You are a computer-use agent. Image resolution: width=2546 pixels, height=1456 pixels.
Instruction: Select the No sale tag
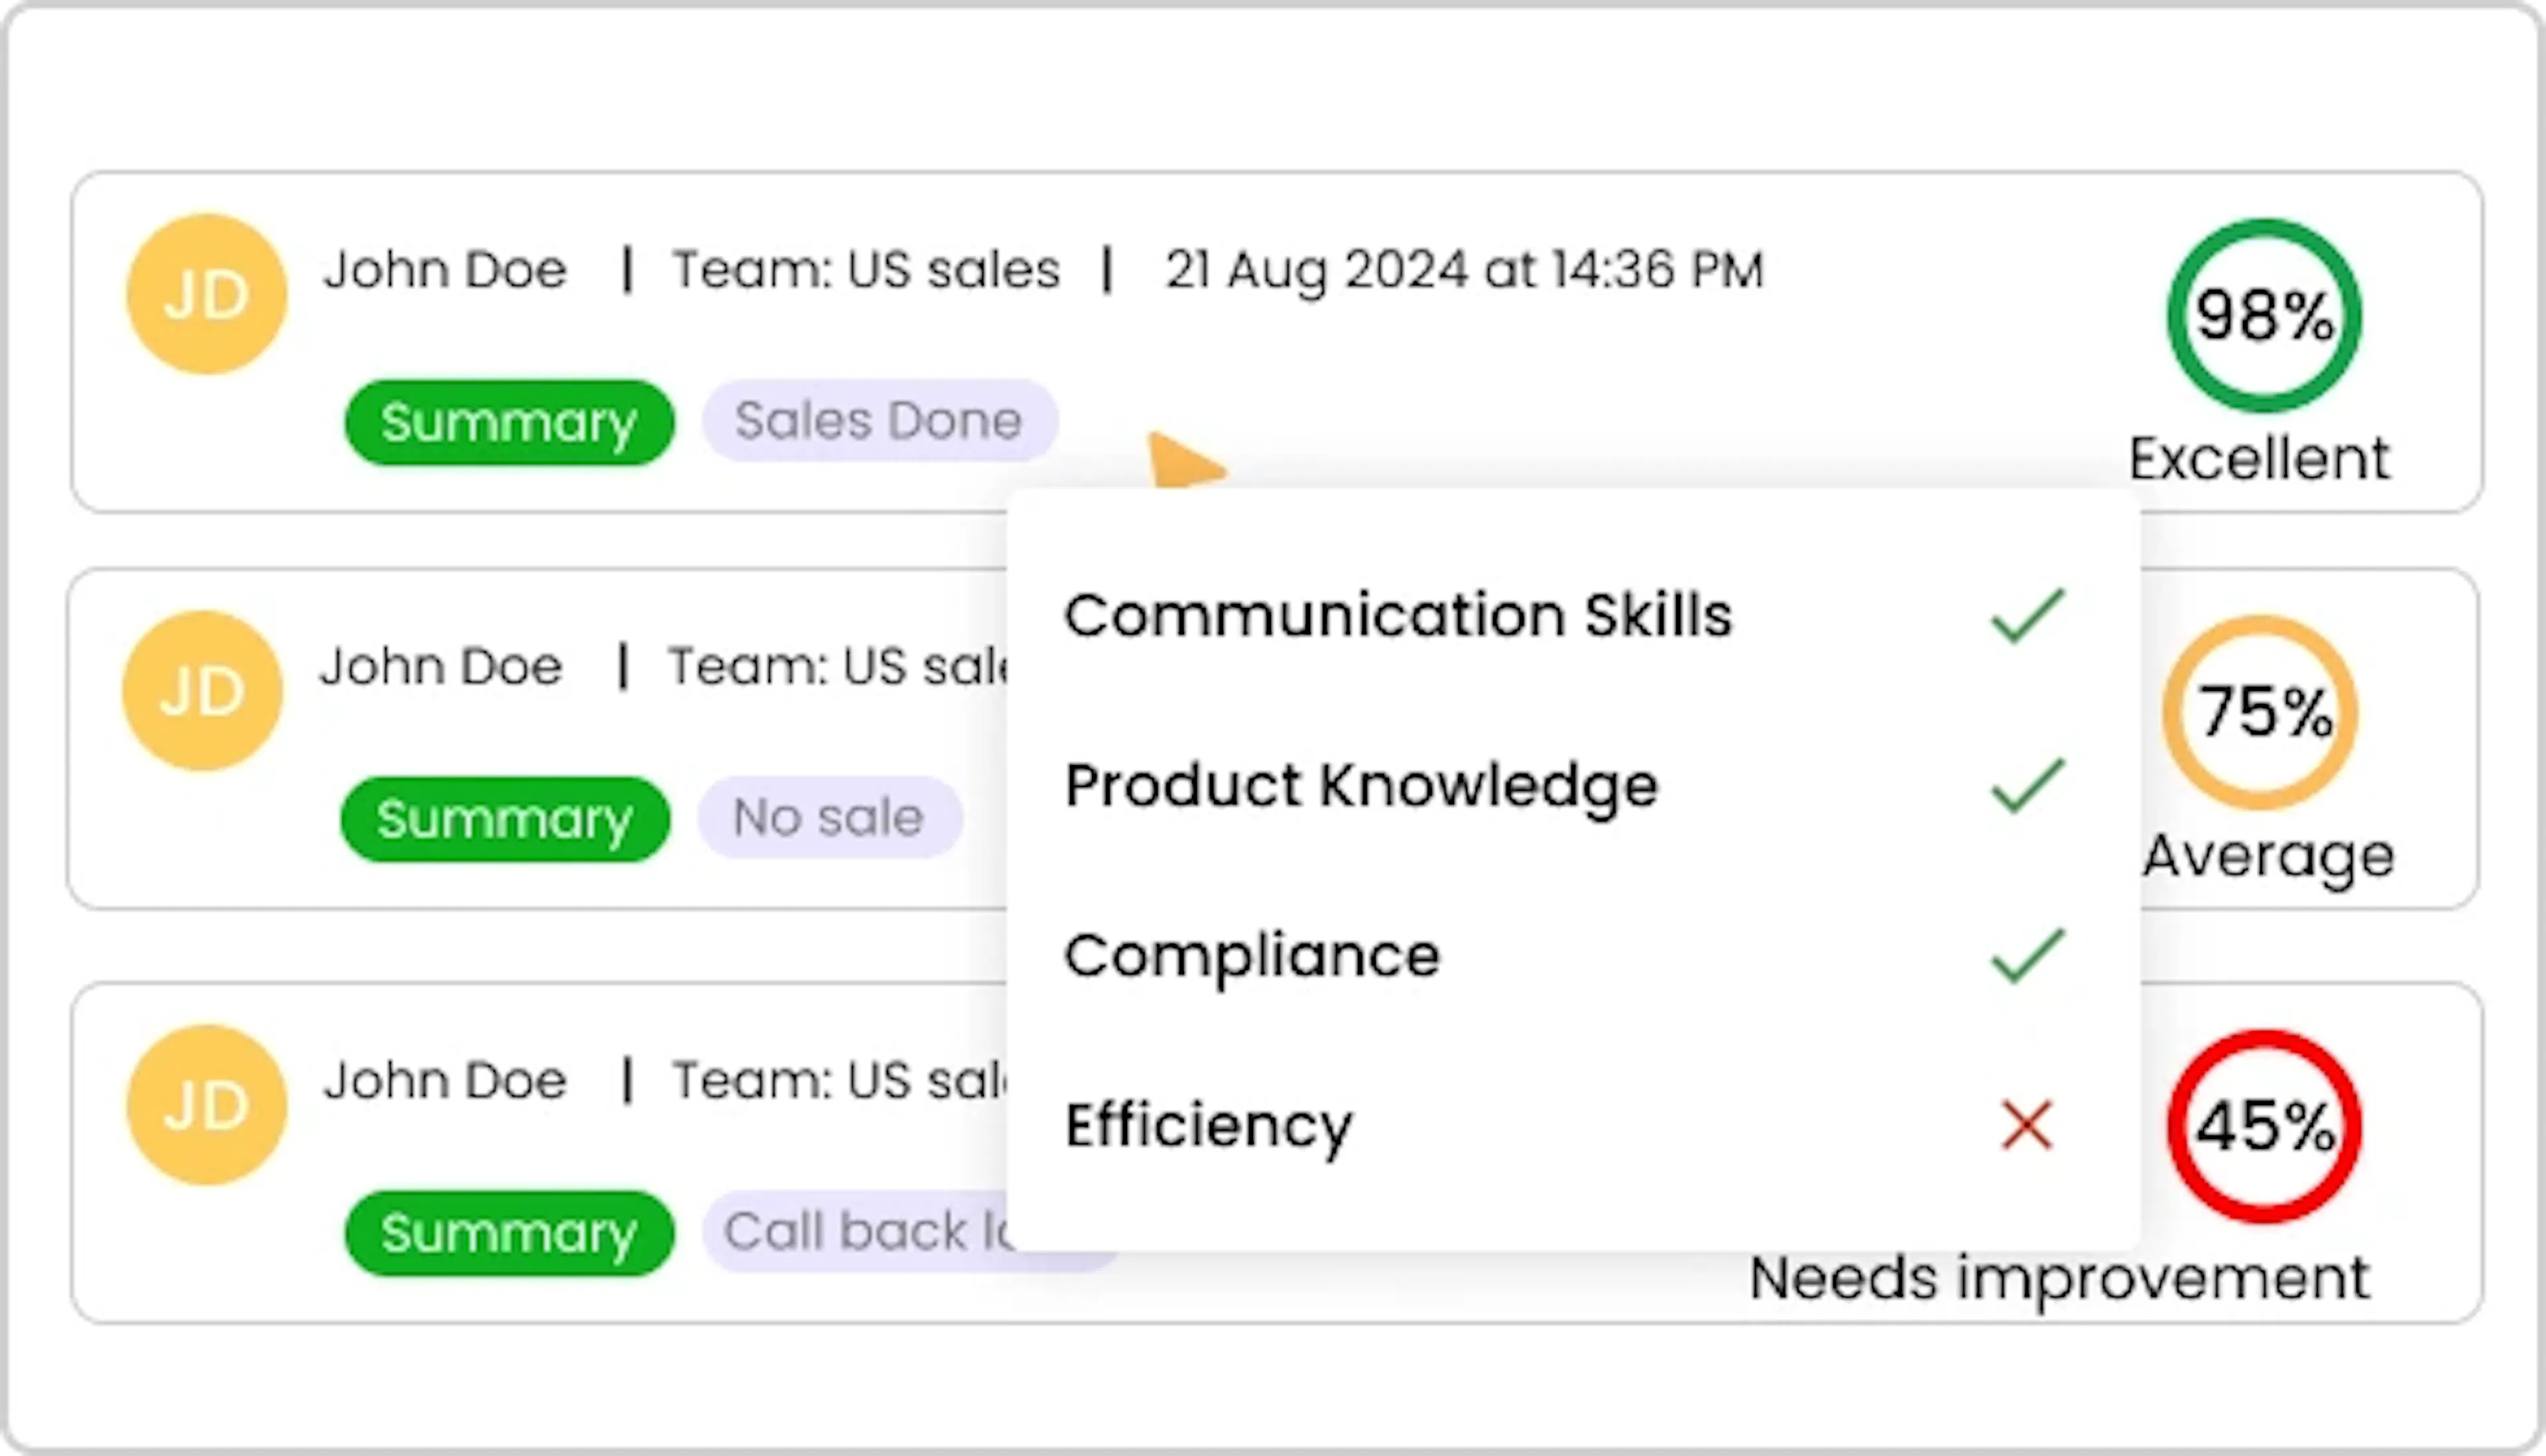[x=829, y=817]
